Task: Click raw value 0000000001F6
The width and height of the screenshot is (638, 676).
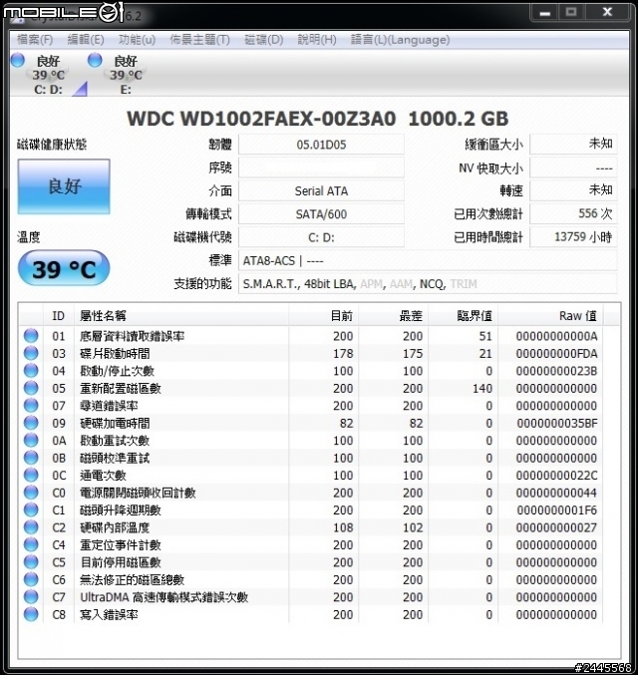Action: 556,510
